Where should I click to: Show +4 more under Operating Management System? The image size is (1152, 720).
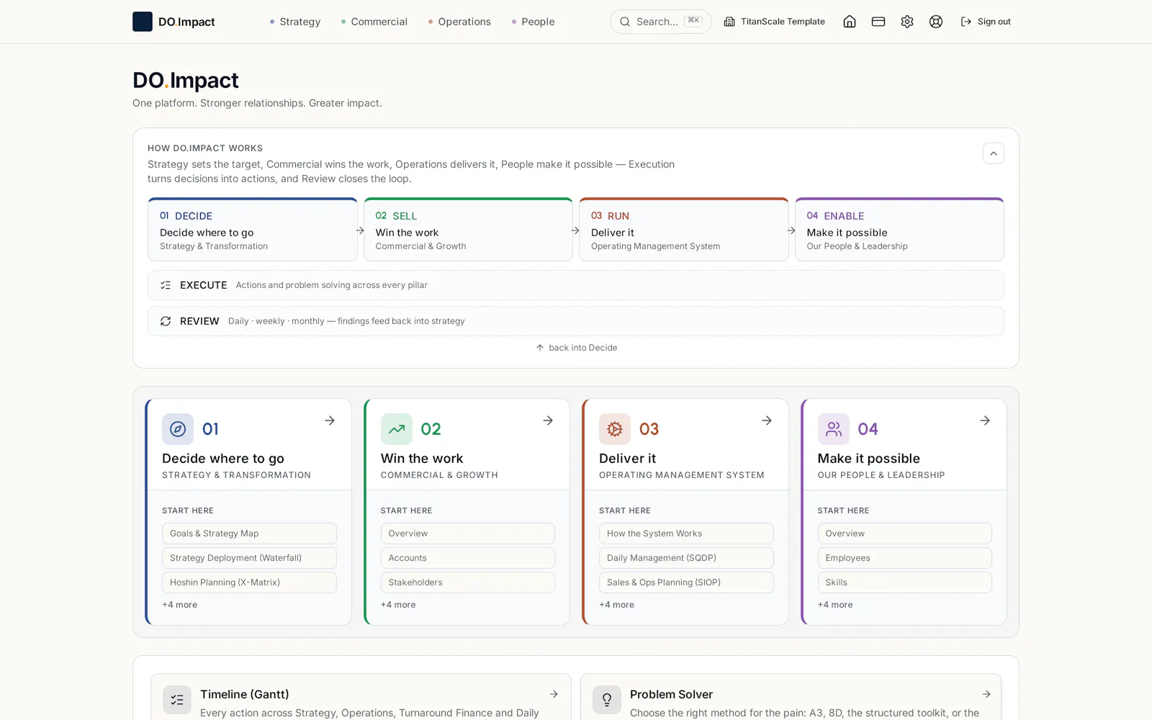pos(616,605)
